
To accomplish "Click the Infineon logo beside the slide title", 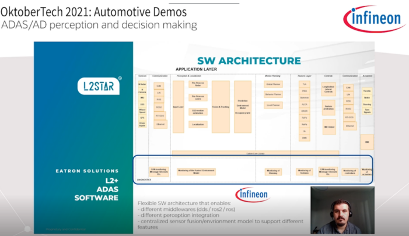I will [374, 19].
